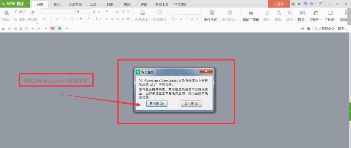The height and width of the screenshot is (148, 351).
Task: Click the borders icon
Action: 64,19
